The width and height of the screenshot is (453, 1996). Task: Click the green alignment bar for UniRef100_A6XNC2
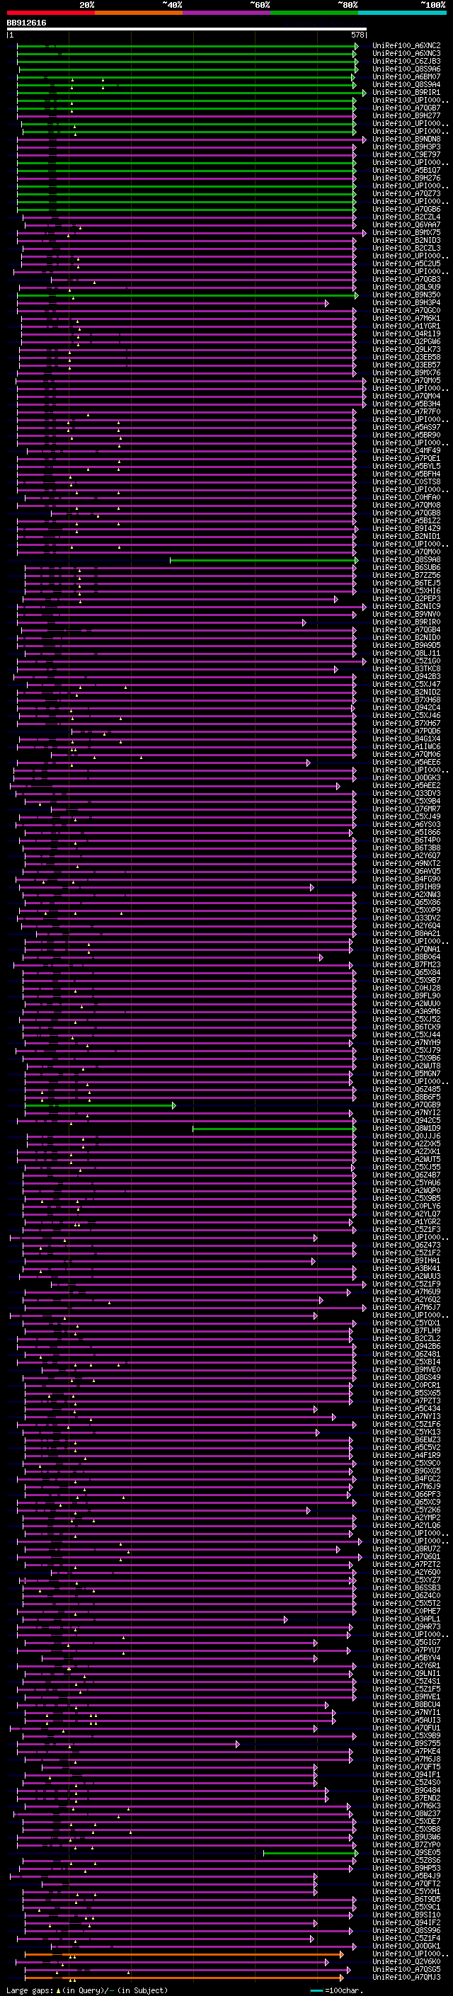click(x=187, y=46)
